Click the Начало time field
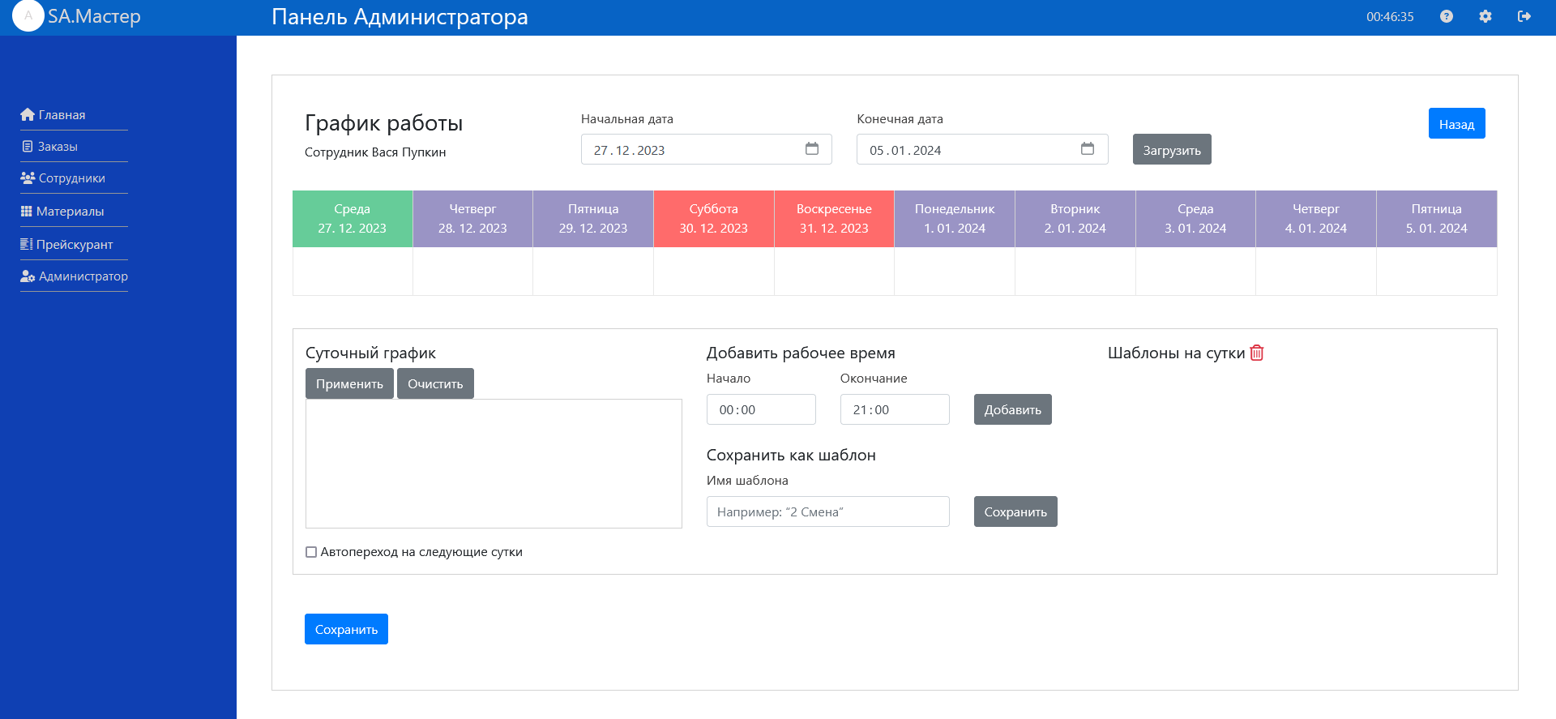This screenshot has height=719, width=1556. coord(760,409)
